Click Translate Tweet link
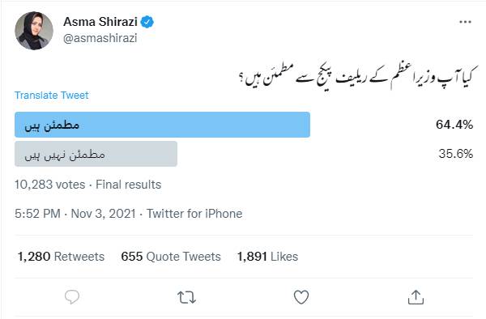Viewport: 486px width, 319px height. (x=52, y=95)
